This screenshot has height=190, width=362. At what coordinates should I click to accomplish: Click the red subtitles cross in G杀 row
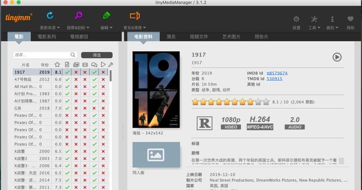[94, 108]
